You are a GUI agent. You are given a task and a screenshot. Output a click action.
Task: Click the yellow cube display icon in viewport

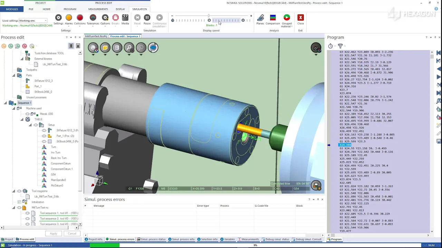pyautogui.click(x=105, y=48)
